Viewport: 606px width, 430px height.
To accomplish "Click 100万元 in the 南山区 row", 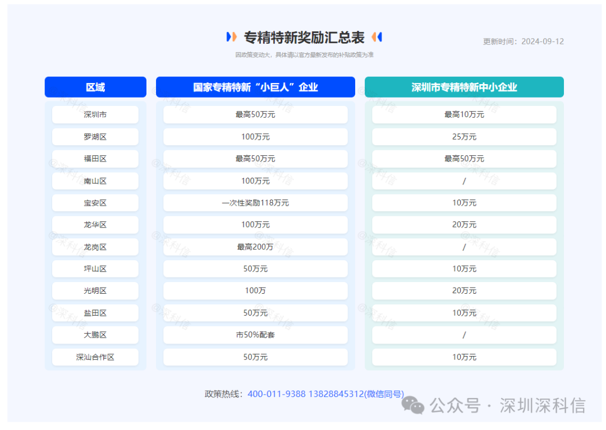I will click(255, 181).
